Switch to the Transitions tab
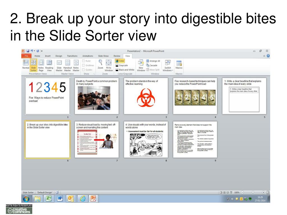287x215 pixels. (72, 56)
